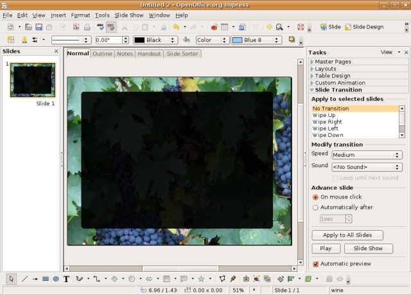
Task: Select Slide 1 thumbnail in Slides panel
Action: [33, 80]
